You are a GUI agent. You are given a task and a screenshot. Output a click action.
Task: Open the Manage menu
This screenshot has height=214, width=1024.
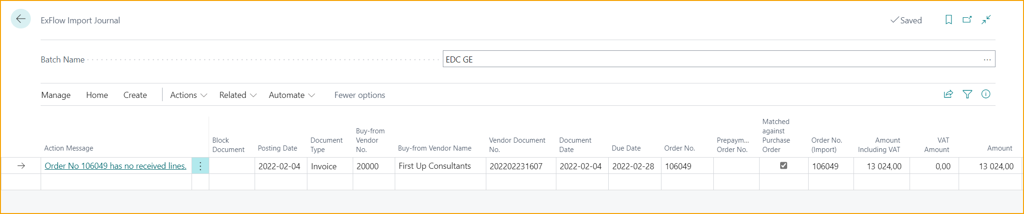(56, 95)
